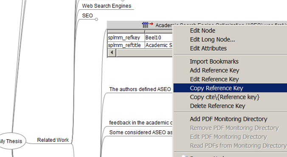Screen dimensions: 287x157
Task: Click the My Thesis root node
Action: 11,141
